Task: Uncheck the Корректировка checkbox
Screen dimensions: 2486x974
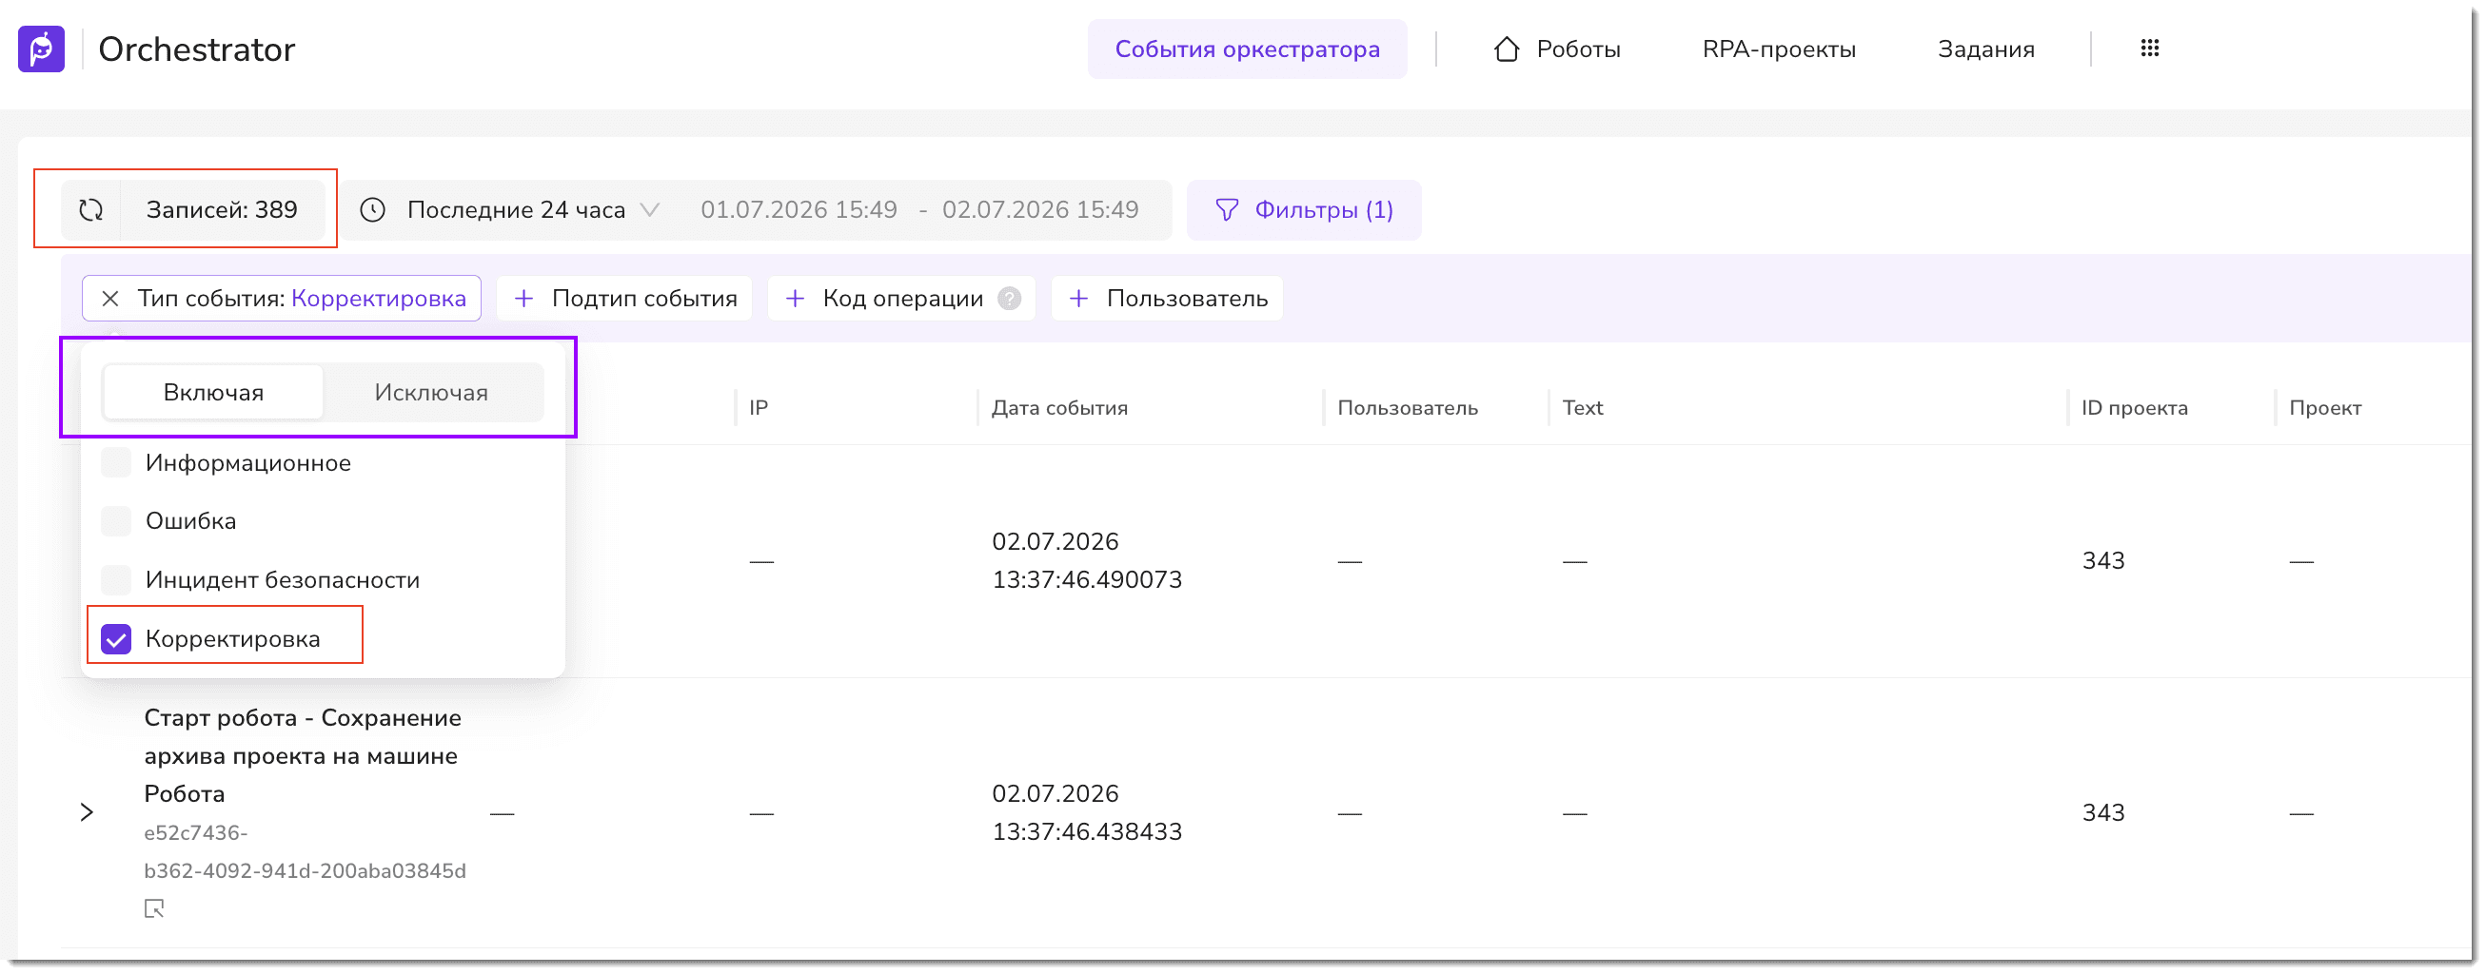Action: click(x=116, y=639)
